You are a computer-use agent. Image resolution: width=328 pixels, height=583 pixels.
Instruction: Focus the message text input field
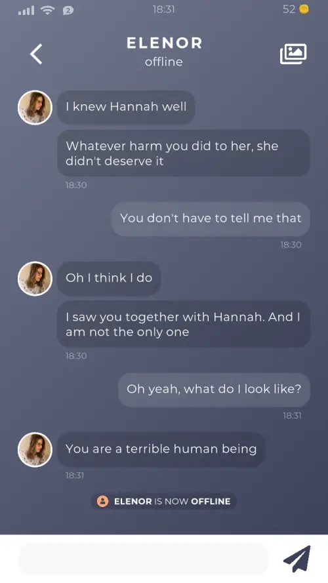[x=144, y=559]
